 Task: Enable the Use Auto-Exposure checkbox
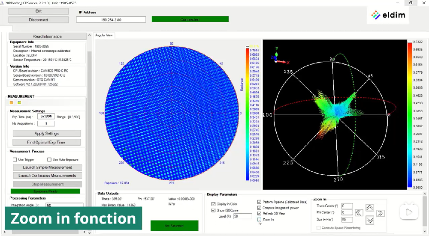tap(49, 160)
